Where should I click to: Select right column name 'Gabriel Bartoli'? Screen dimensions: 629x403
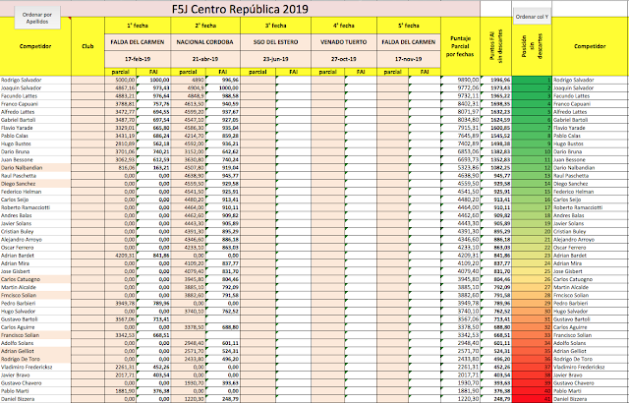point(570,120)
